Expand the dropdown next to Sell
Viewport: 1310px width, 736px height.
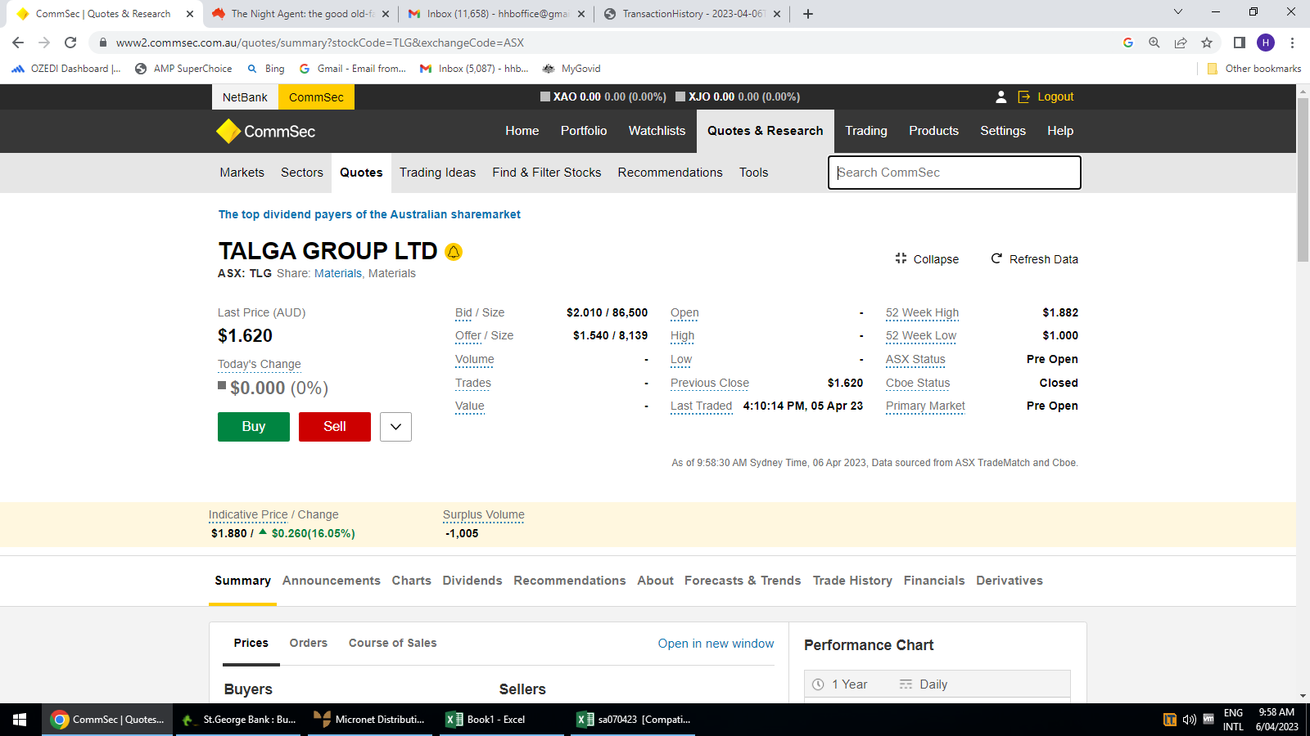395,427
